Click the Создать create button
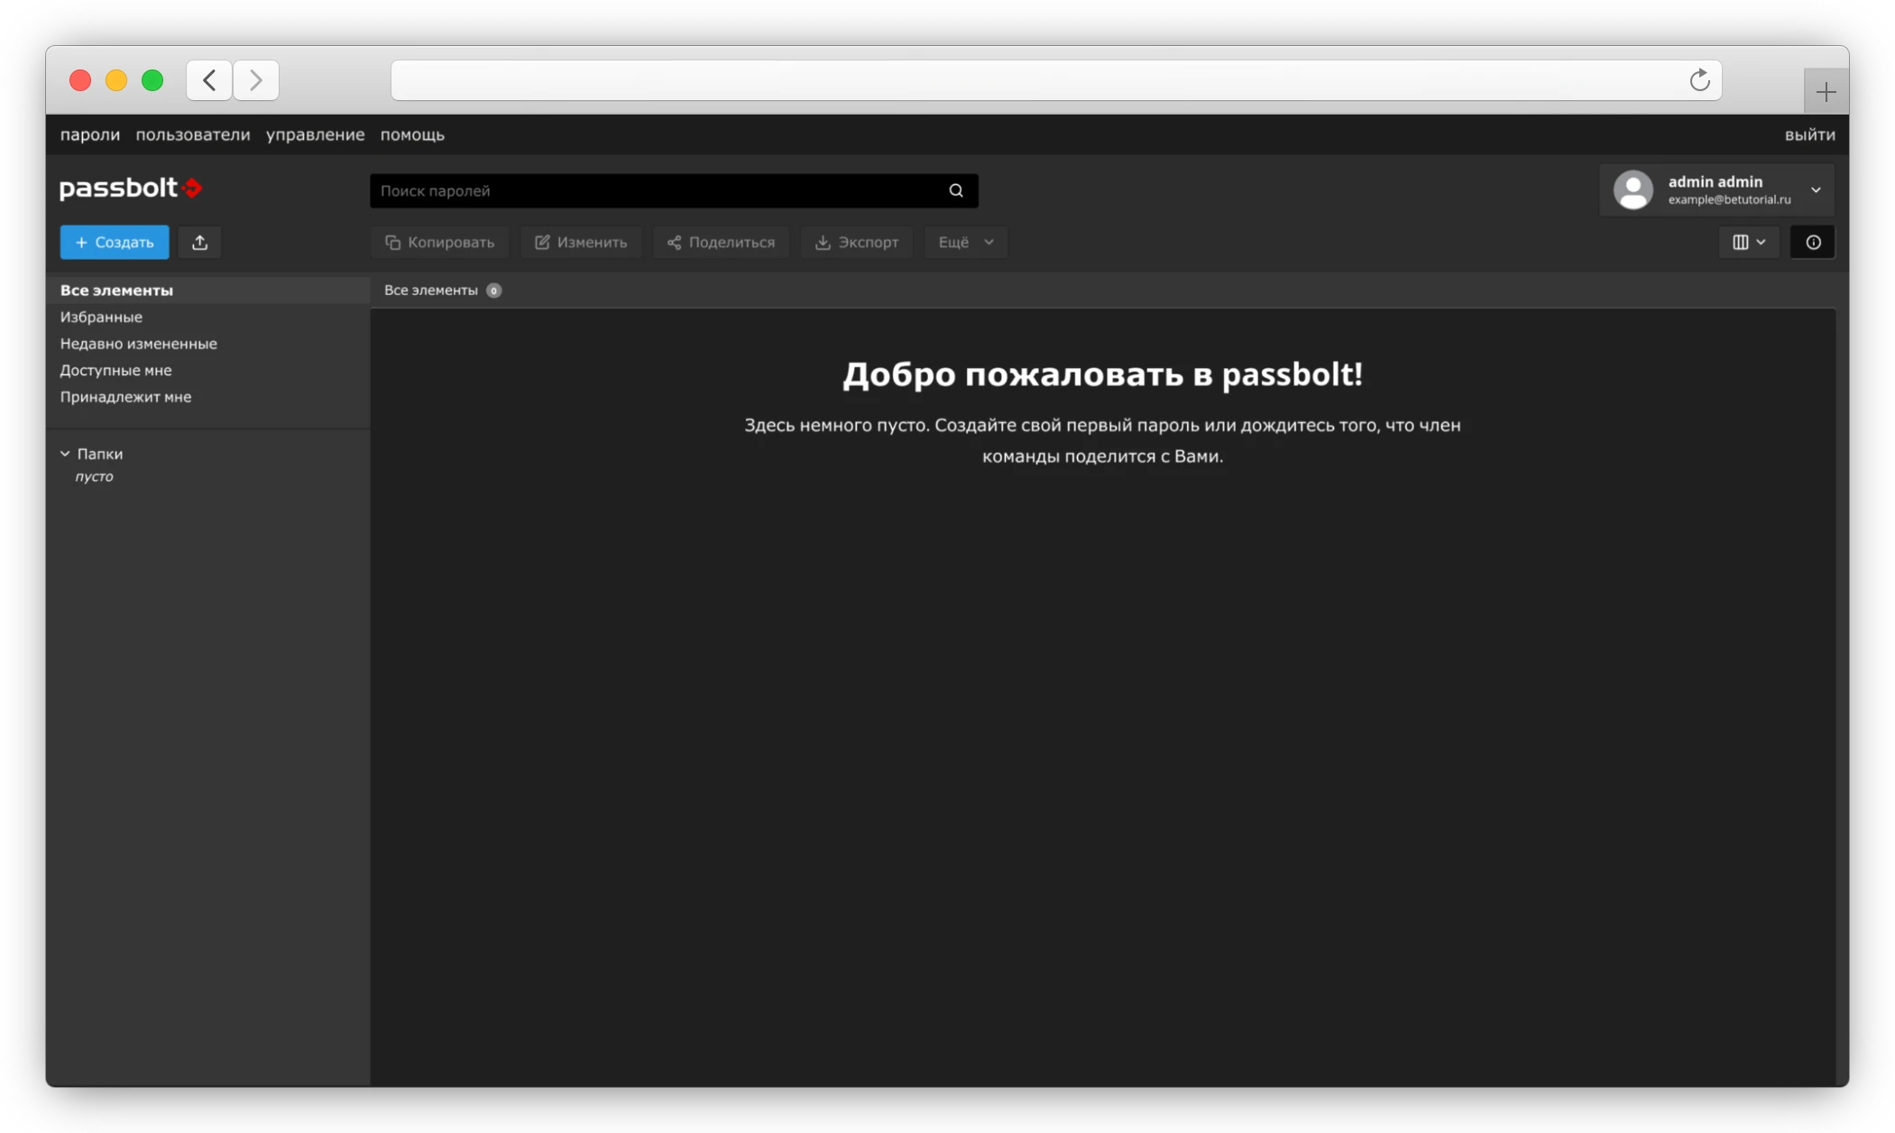The width and height of the screenshot is (1895, 1133). coord(115,243)
